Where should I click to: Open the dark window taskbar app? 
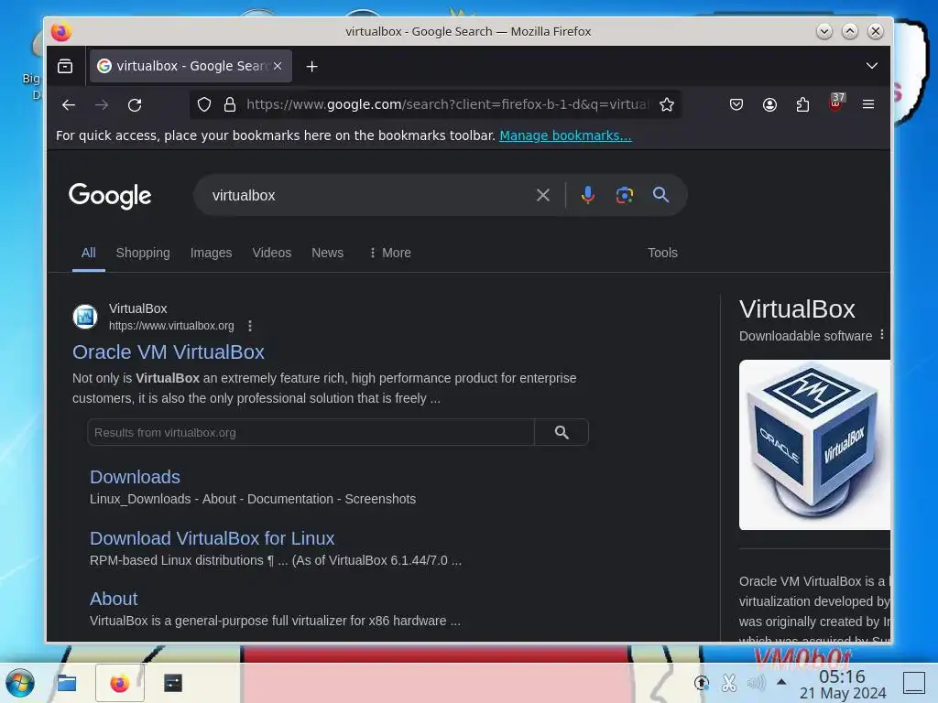pos(173,683)
